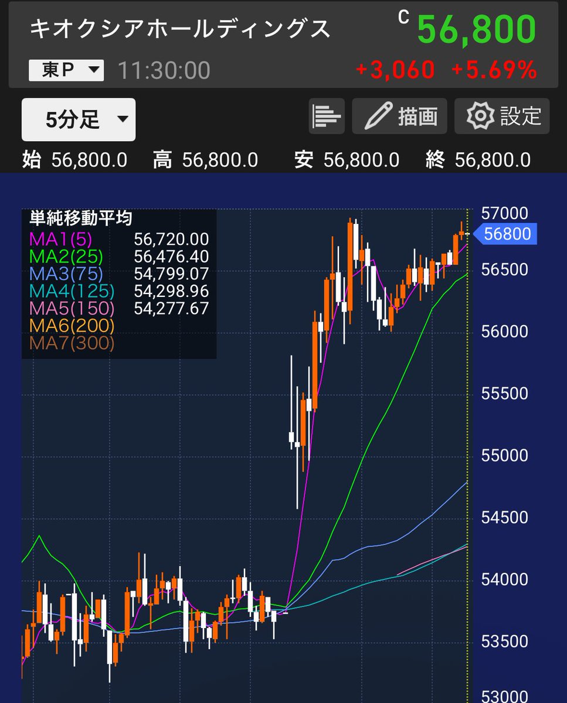Click the 57000 price axis label
The image size is (567, 703).
[x=504, y=213]
